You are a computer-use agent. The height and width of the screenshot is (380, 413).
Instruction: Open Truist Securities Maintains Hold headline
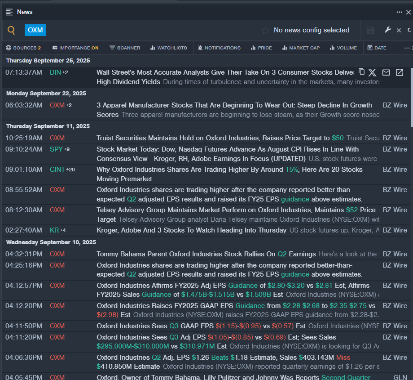pos(213,138)
